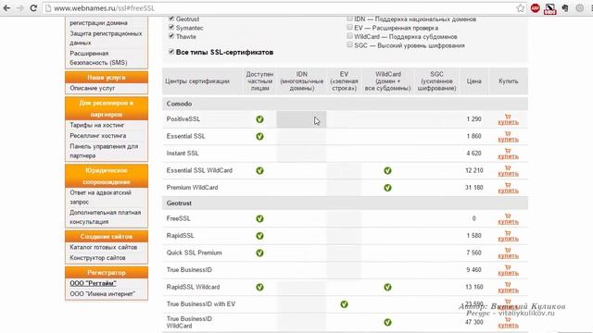Buy RapidSSL certificate cart link
The image size is (593, 333).
[x=508, y=236]
